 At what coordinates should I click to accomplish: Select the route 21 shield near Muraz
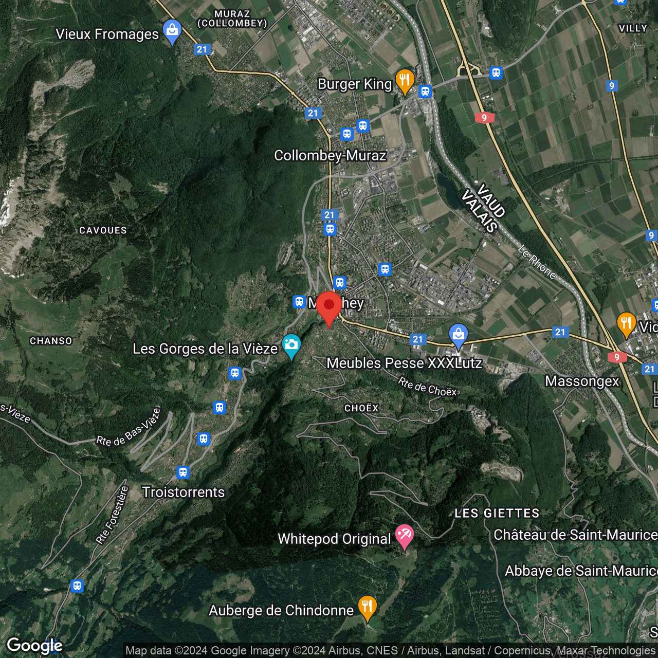coord(202,50)
